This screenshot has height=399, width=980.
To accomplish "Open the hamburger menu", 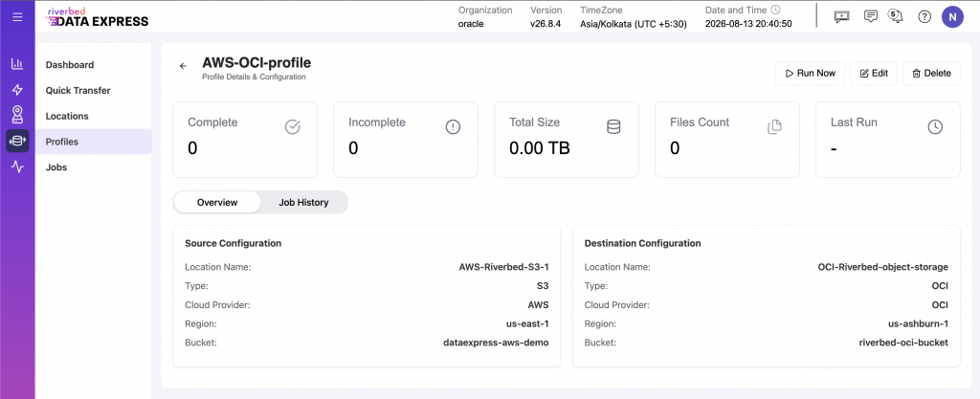I will [17, 17].
